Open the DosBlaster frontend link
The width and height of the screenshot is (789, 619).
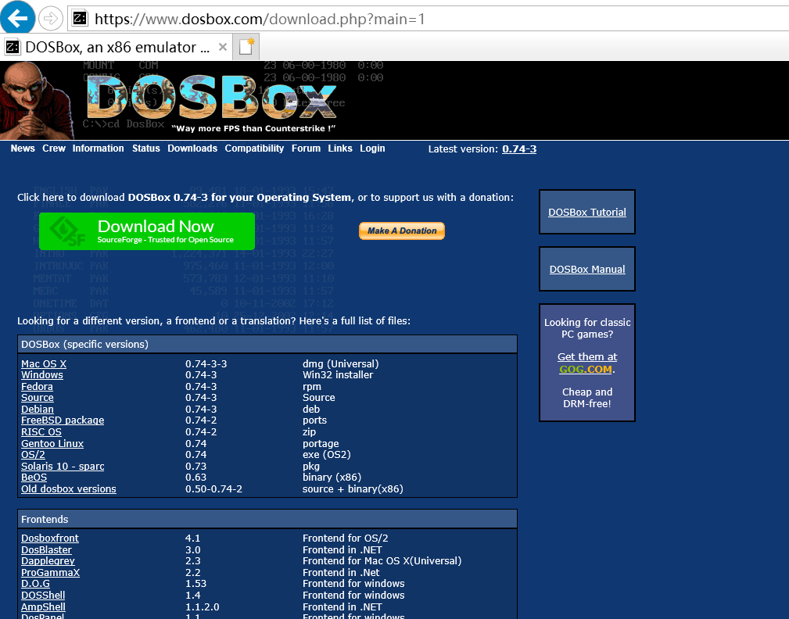coord(46,549)
